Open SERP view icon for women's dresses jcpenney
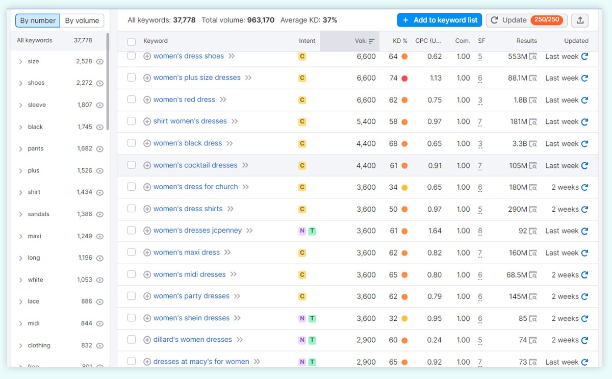Screen dimensions: 612x379 (x=533, y=231)
